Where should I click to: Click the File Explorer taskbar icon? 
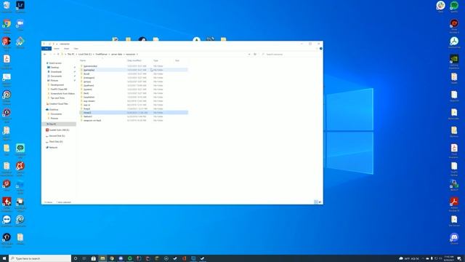click(x=102, y=258)
